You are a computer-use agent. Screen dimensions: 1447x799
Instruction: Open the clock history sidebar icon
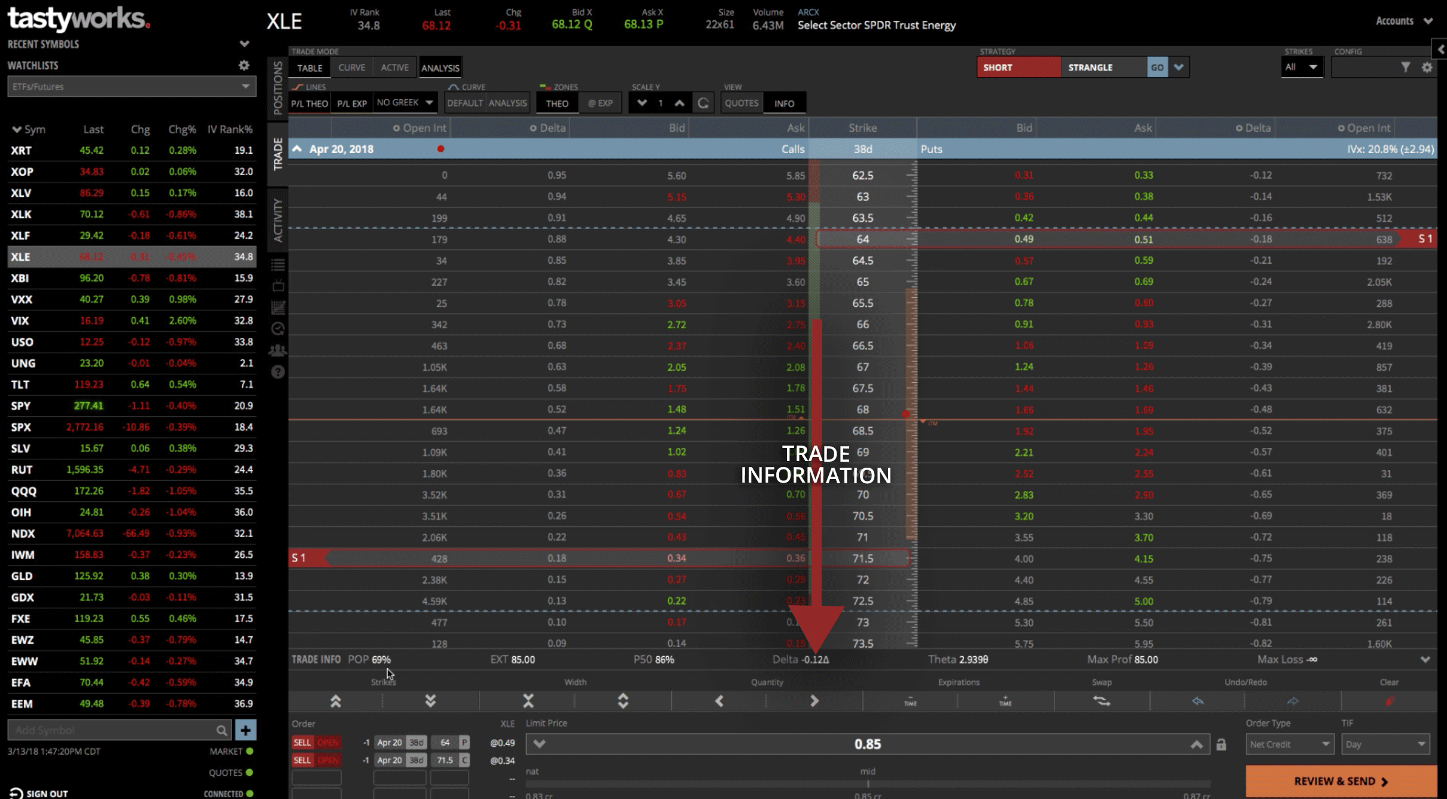[x=278, y=328]
